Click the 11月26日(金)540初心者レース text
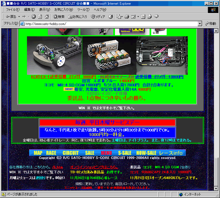The height and width of the screenshot is (198, 220). [94, 178]
